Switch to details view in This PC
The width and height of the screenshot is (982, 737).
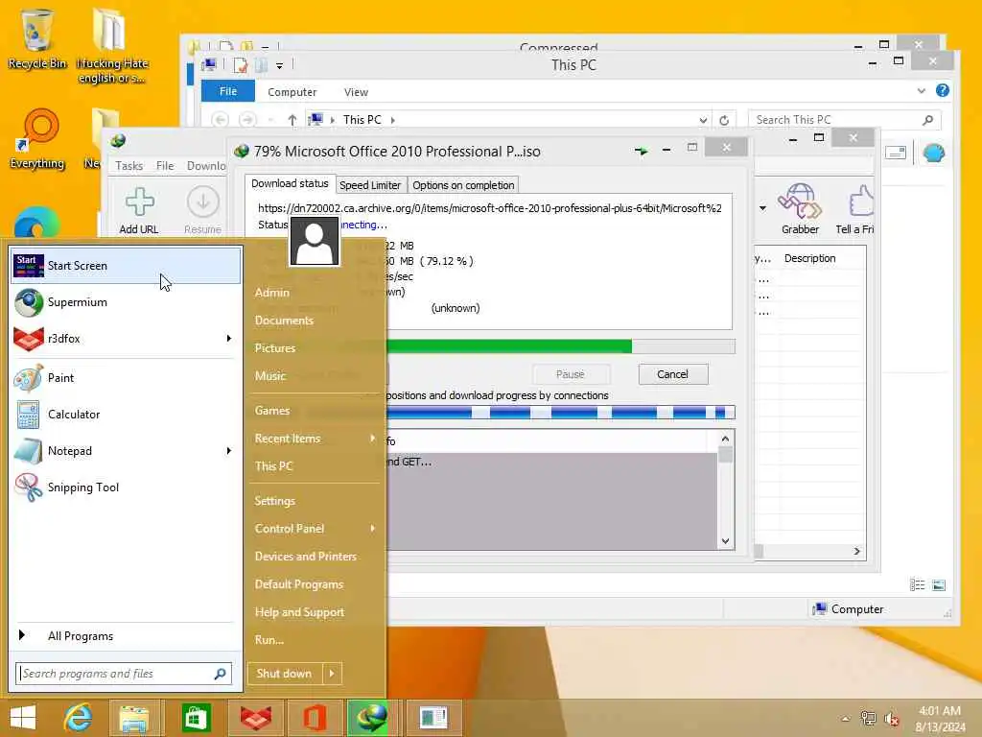click(917, 585)
